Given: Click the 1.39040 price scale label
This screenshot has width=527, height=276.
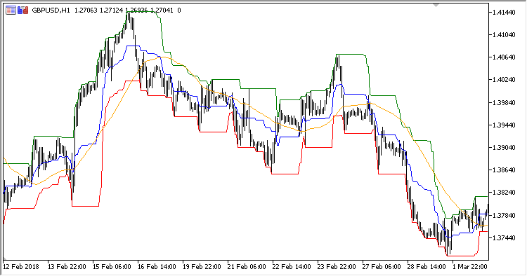Looking at the screenshot, I should coord(504,148).
